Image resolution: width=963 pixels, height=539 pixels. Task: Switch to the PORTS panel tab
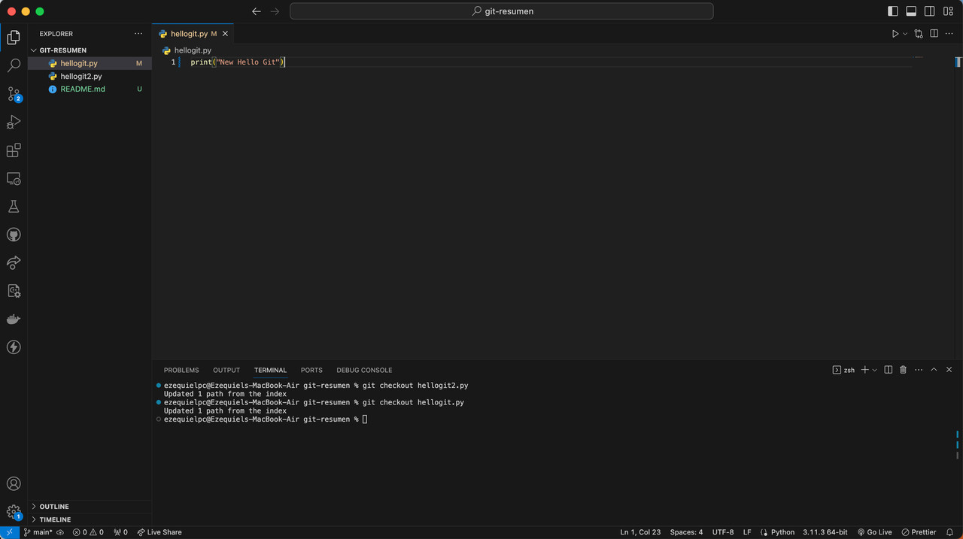pyautogui.click(x=311, y=370)
